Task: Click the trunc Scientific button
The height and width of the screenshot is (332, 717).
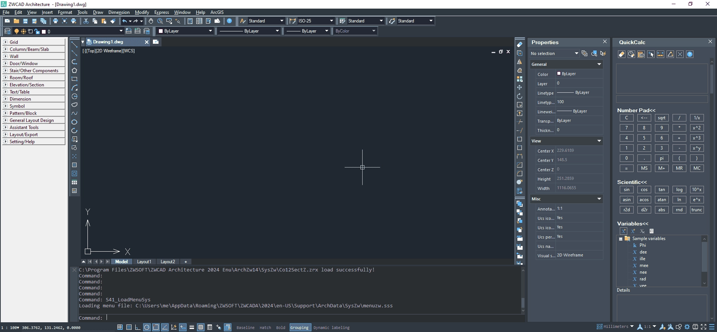Action: [x=697, y=210]
